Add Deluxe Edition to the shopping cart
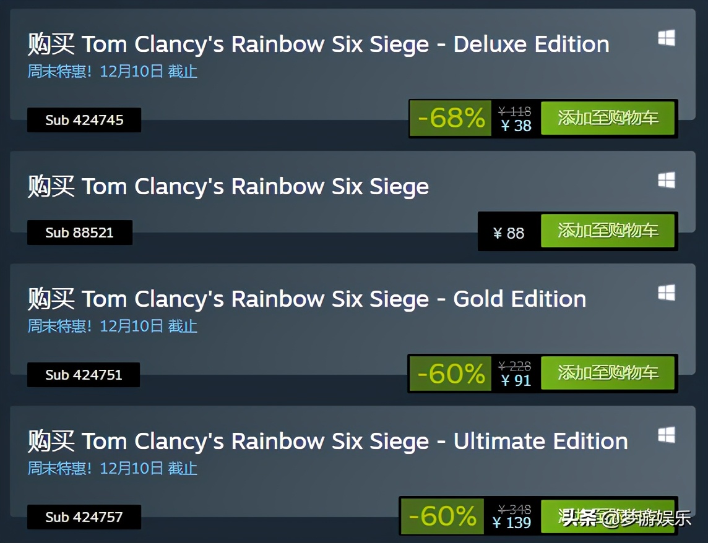This screenshot has height=543, width=708. 608,118
